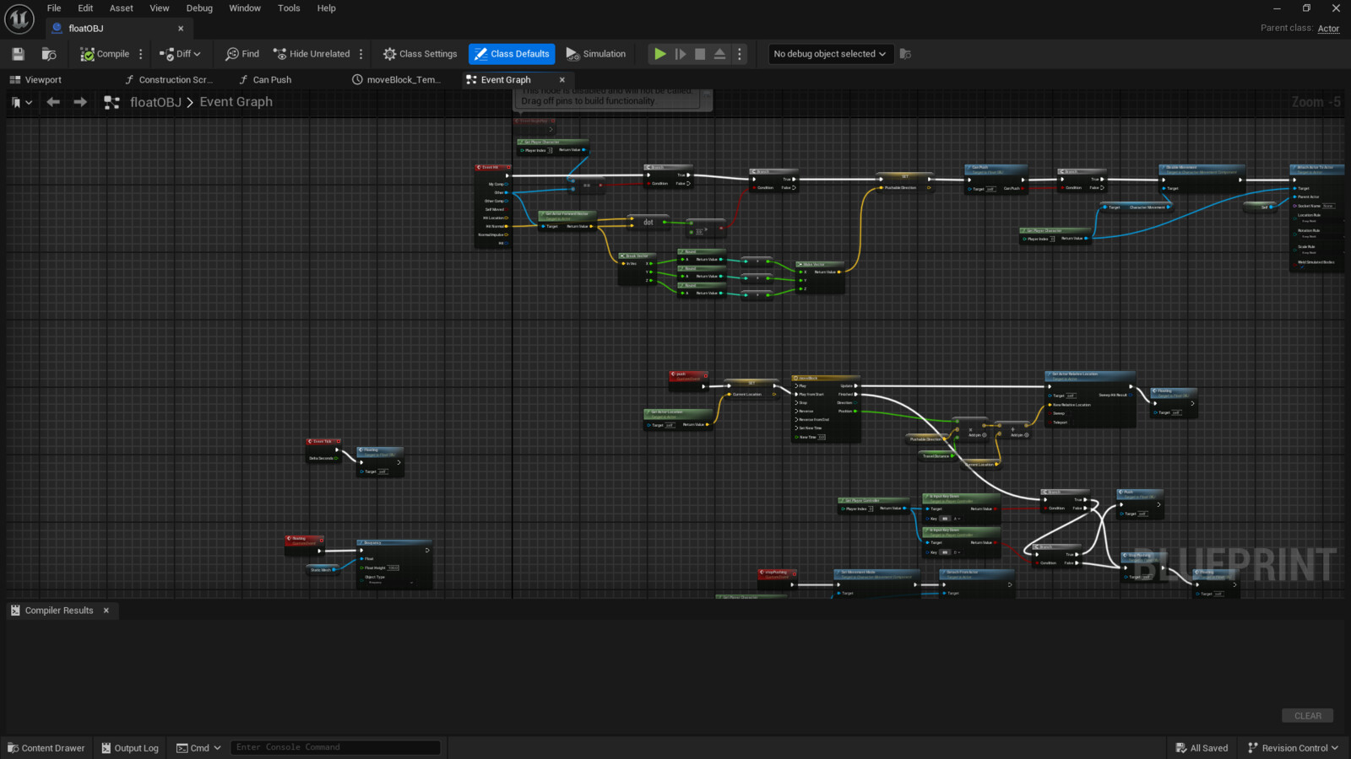Open the Debug menu
This screenshot has width=1351, height=759.
(199, 8)
